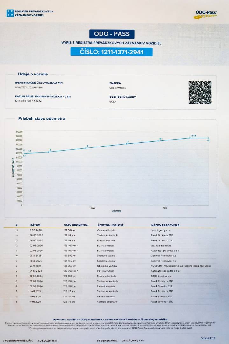Select the Ing. Radim Smička workplace cell
This screenshot has height=344, width=229.
[161, 246]
